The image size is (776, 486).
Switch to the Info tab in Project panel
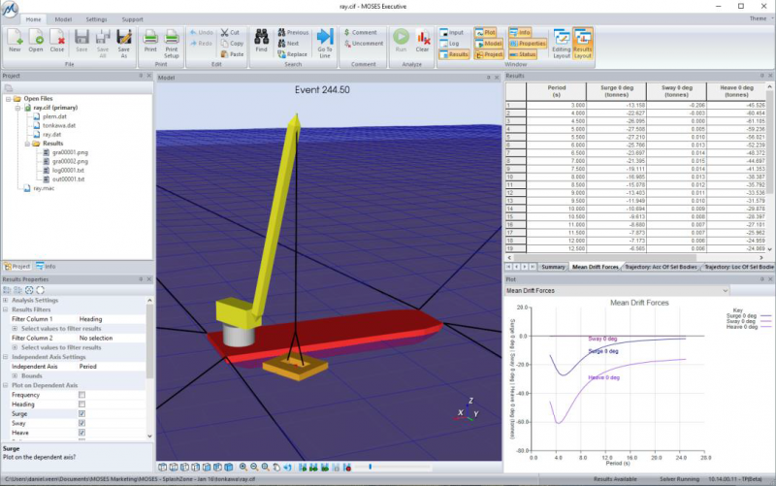point(46,266)
